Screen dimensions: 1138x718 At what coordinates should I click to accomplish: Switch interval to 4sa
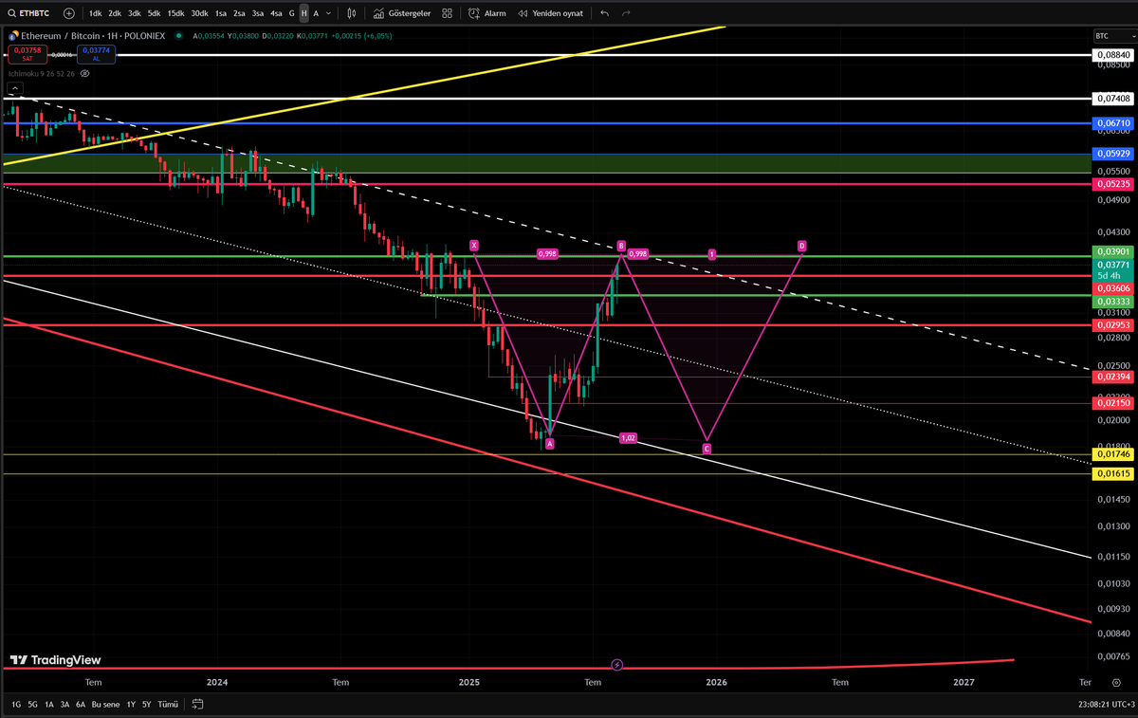point(276,14)
